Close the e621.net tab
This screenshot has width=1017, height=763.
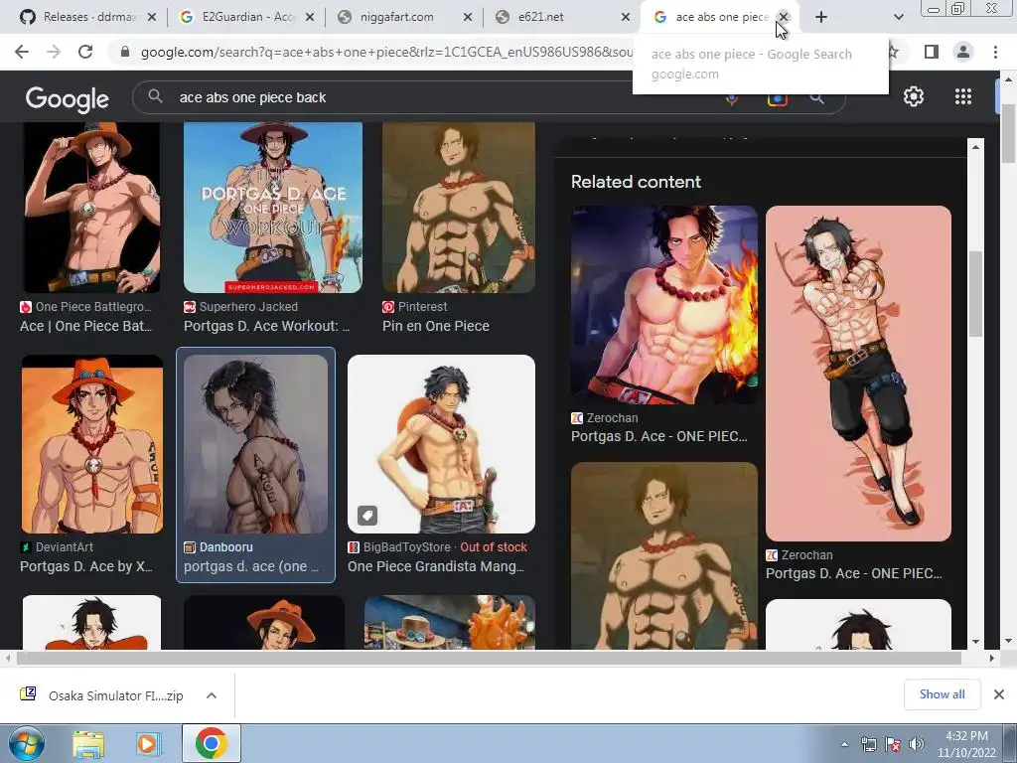626,17
